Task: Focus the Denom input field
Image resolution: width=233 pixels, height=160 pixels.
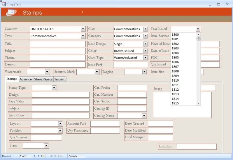Action: point(58,65)
